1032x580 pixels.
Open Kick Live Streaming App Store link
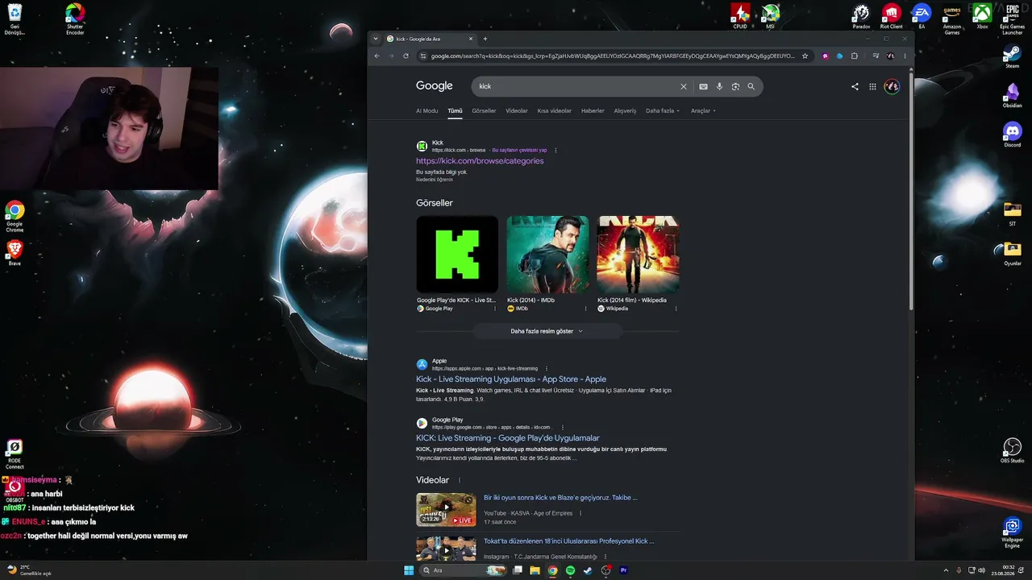[511, 379]
